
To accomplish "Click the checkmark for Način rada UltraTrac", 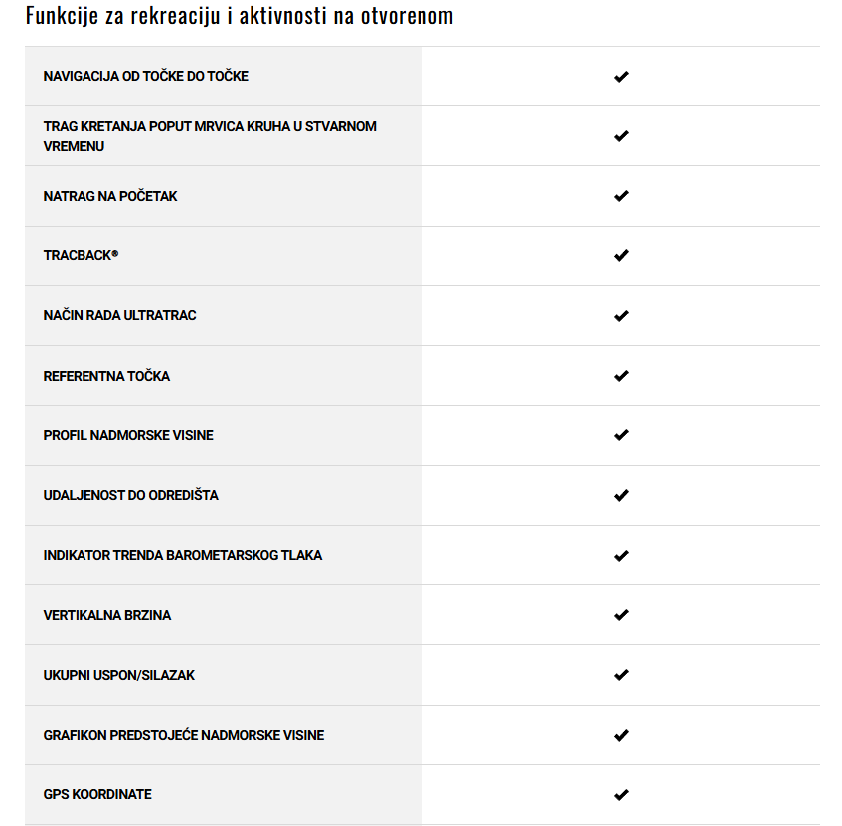I will coord(621,316).
